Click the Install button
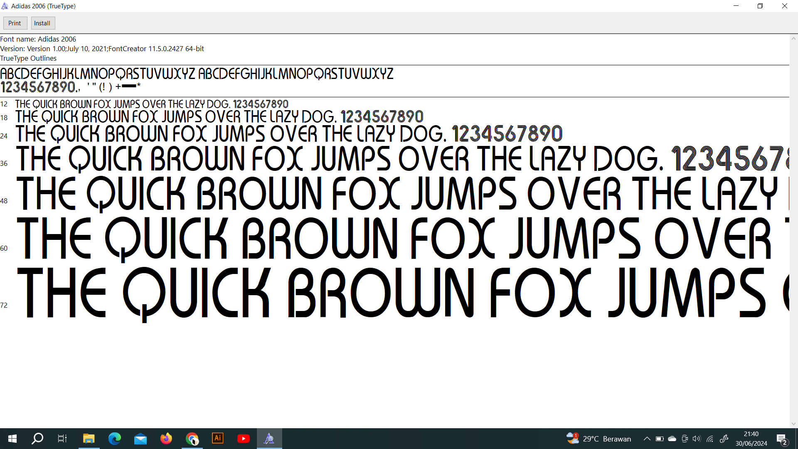The width and height of the screenshot is (798, 449). [42, 23]
